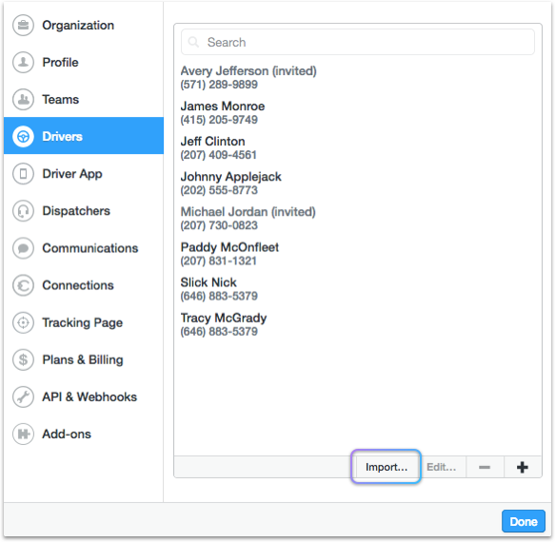Go to Plans & Billing section
Screen dimensions: 555x542
[84, 359]
